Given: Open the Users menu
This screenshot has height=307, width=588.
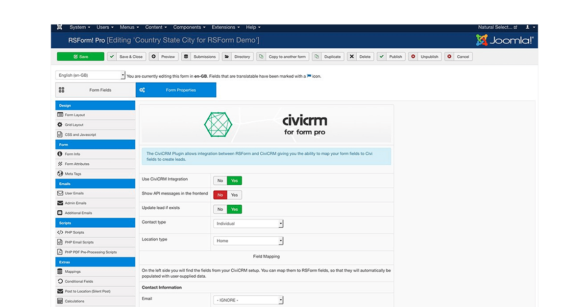Looking at the screenshot, I should pyautogui.click(x=105, y=27).
